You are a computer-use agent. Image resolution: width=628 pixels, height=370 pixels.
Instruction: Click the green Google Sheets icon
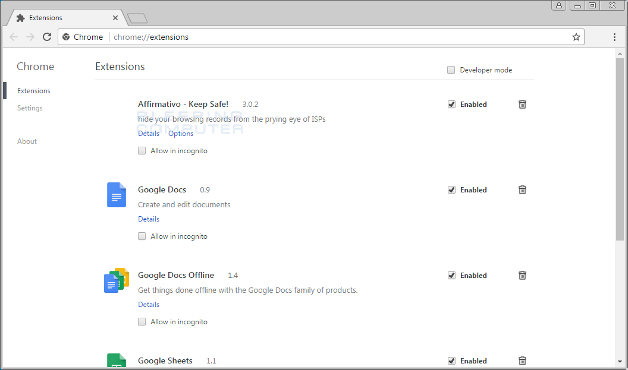(117, 360)
